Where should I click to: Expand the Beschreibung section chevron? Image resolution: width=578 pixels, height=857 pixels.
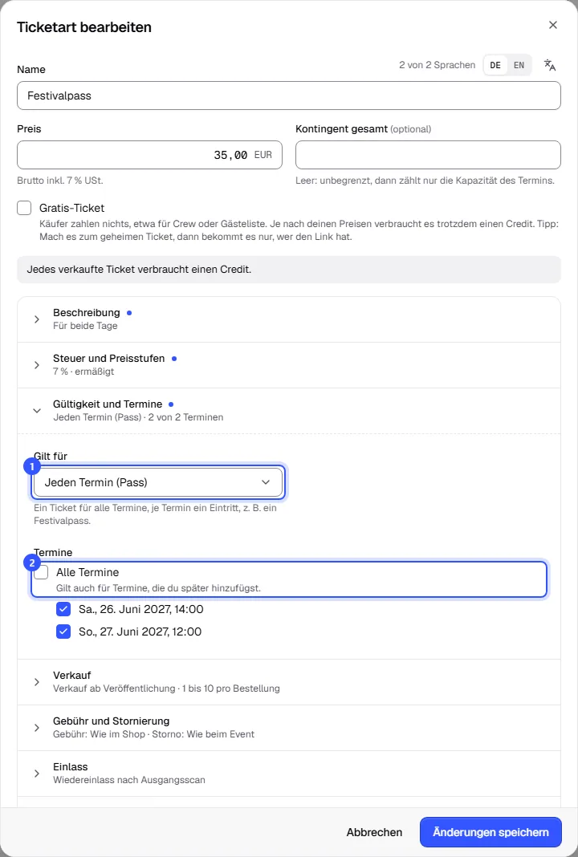click(x=37, y=319)
